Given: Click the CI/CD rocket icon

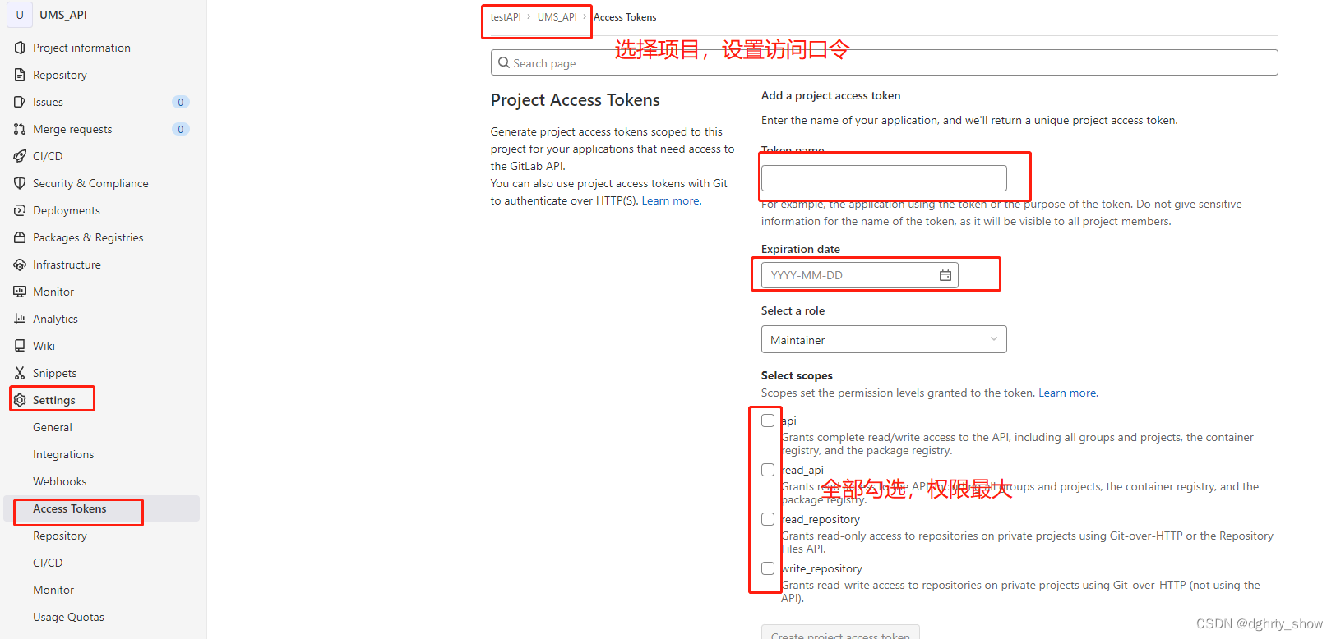Looking at the screenshot, I should pos(20,156).
